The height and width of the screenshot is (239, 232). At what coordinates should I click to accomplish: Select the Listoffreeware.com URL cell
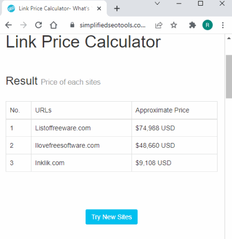(x=81, y=128)
